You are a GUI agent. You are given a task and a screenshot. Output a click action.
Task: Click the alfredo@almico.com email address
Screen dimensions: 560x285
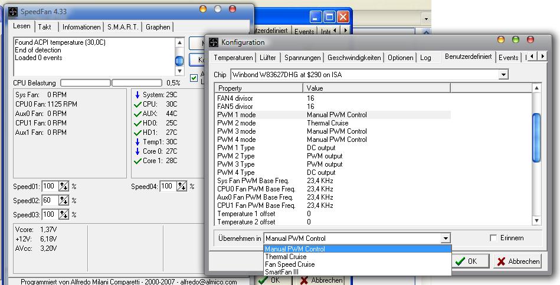(208, 282)
